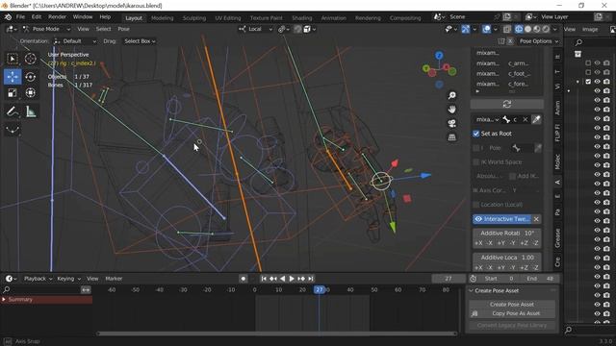Adjust Additive Location 1.00 field
Viewport: 616px width, 346px height.
point(507,258)
